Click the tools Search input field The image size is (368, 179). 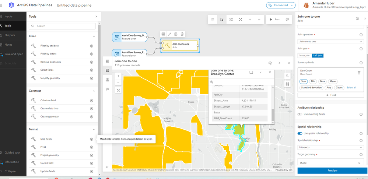tap(62, 26)
